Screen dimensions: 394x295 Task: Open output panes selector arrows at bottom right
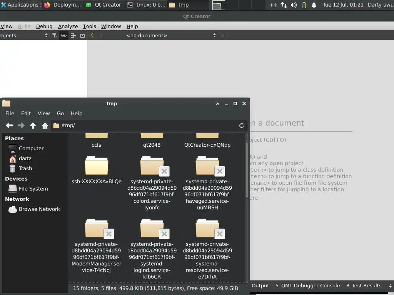point(390,286)
